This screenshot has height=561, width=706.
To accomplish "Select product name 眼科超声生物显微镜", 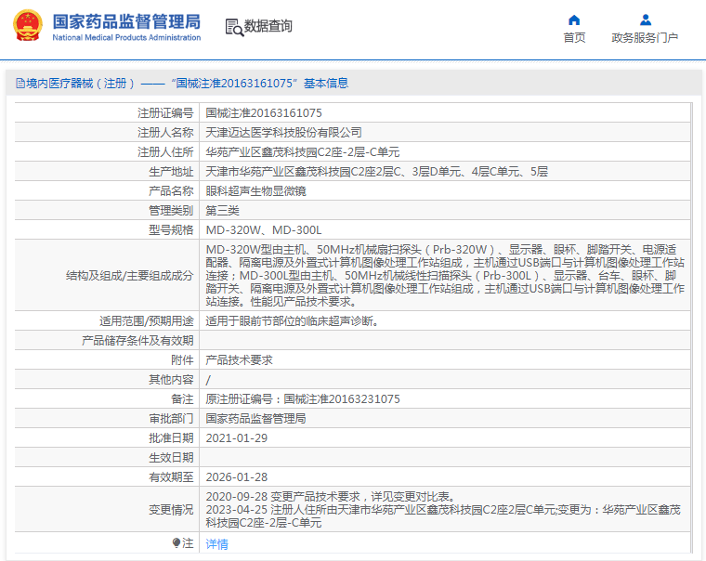I will tap(255, 191).
